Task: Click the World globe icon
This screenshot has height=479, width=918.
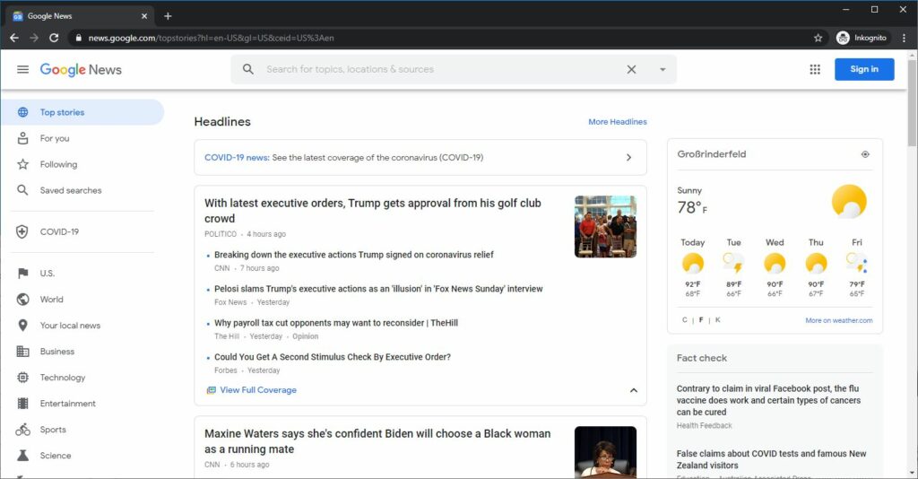Action: point(22,300)
